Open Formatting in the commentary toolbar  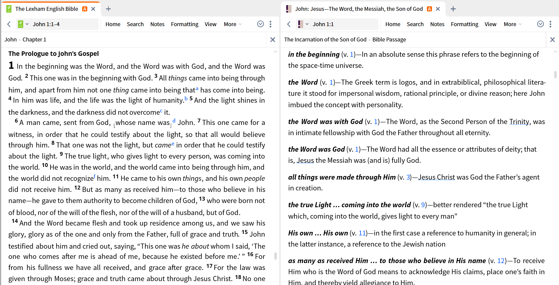[x=464, y=24]
